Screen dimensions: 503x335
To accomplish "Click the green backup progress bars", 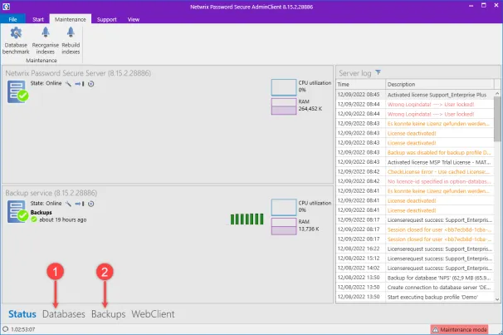I will click(247, 219).
